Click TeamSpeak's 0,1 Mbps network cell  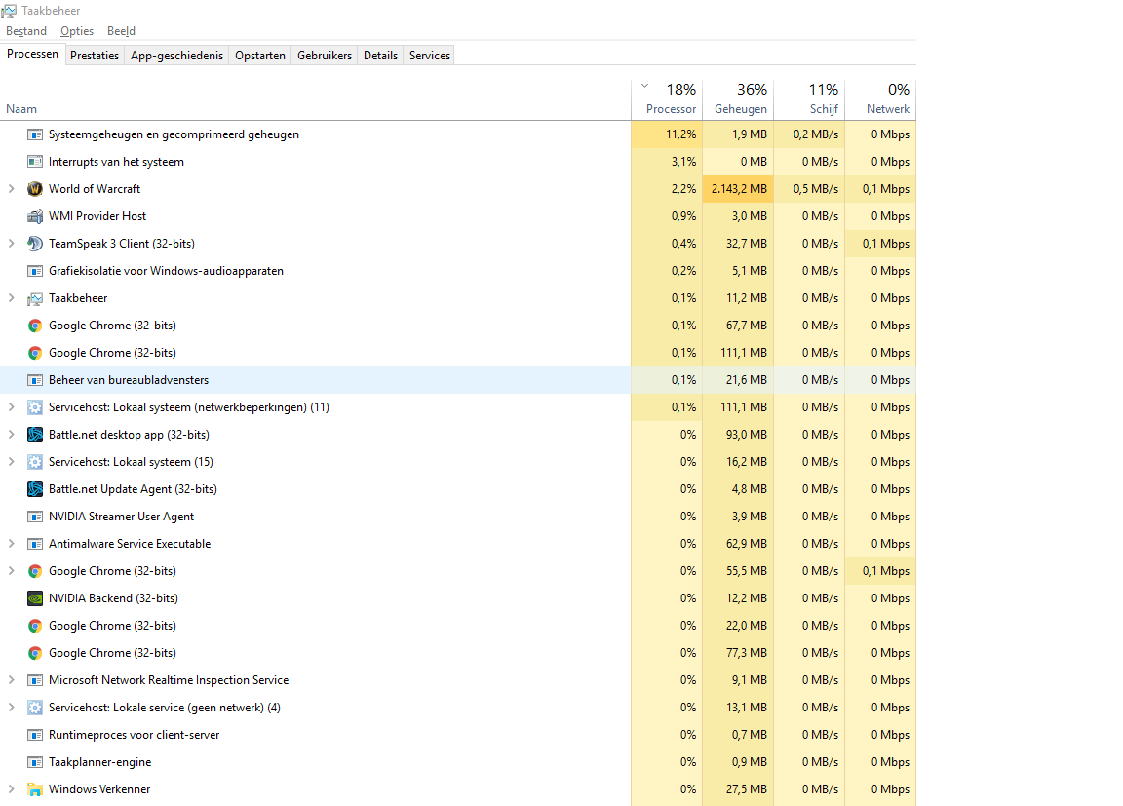880,244
